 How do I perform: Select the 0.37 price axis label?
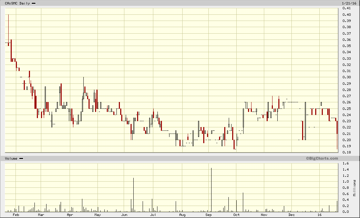[347, 34]
